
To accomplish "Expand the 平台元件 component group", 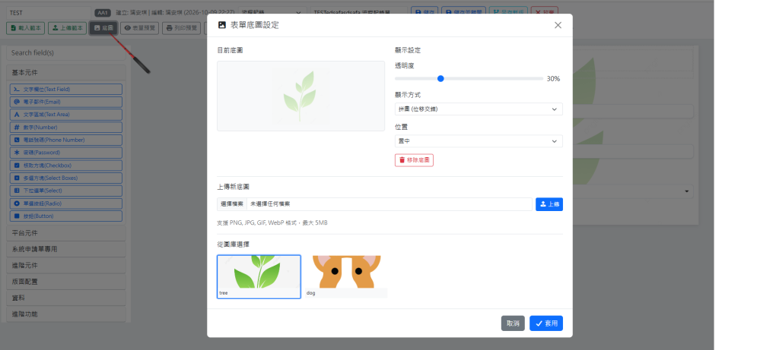I will (x=66, y=232).
